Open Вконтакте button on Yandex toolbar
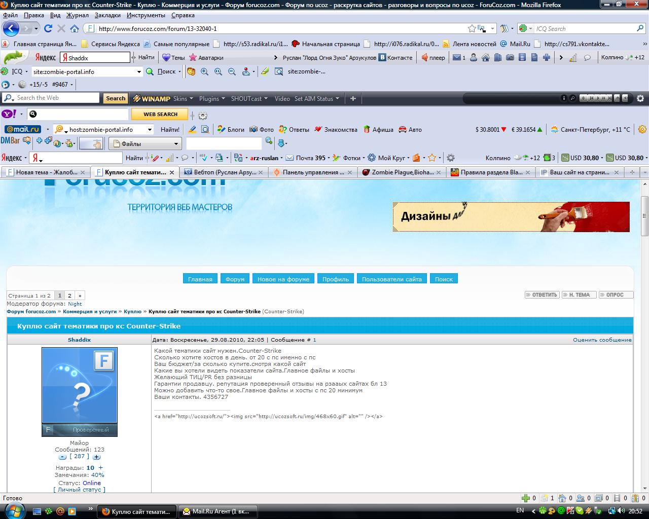649x519 pixels. click(x=396, y=57)
